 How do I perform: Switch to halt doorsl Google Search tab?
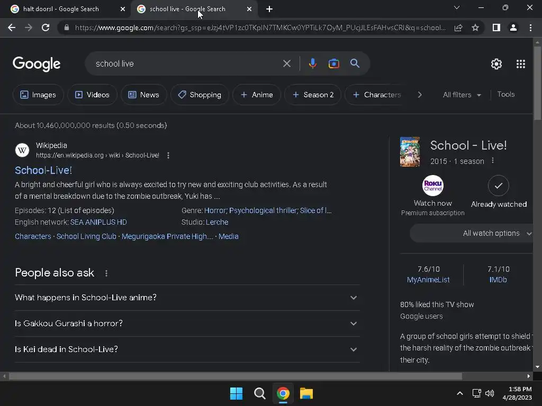(61, 9)
